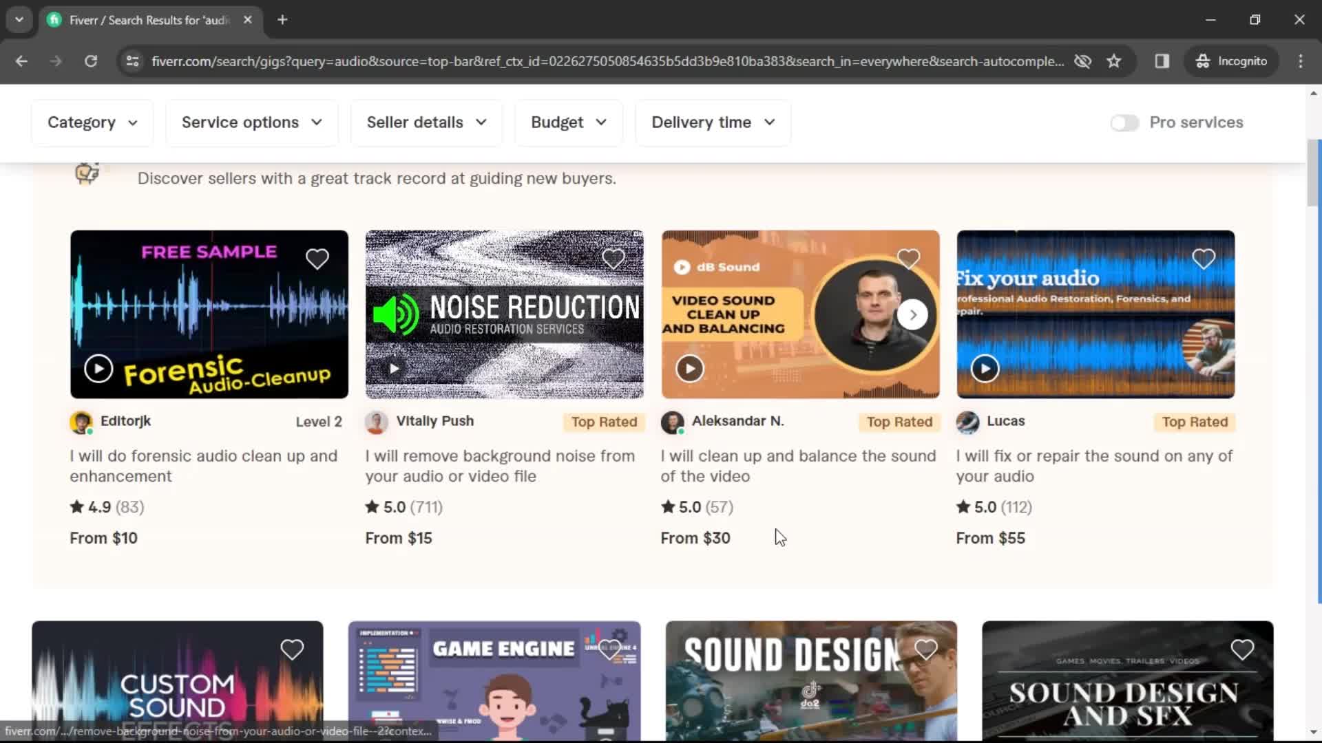1322x743 pixels.
Task: Open the Chrome three-dot menu
Action: point(1301,61)
